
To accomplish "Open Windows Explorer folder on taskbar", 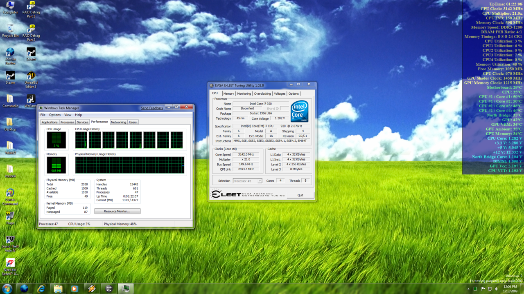I will (x=58, y=289).
